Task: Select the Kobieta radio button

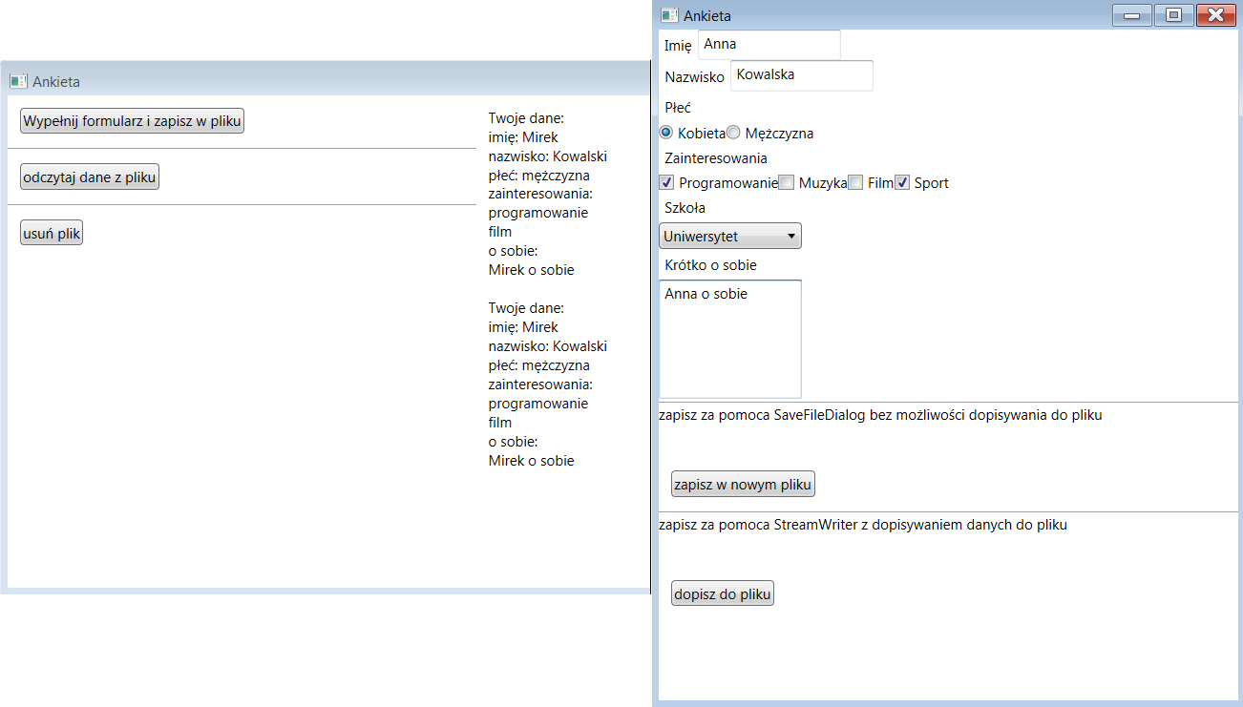Action: [666, 133]
